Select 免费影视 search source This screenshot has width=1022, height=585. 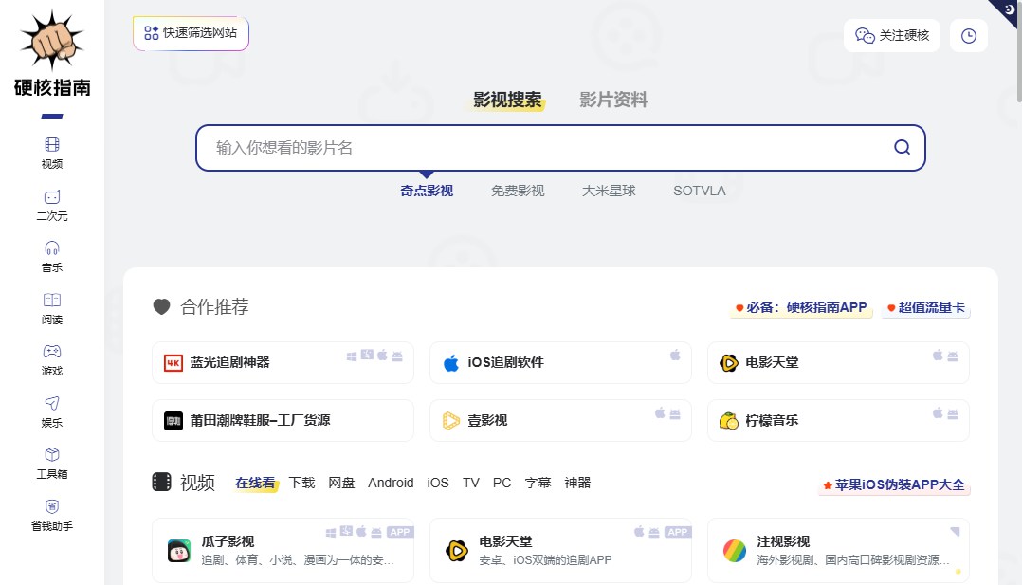click(518, 191)
